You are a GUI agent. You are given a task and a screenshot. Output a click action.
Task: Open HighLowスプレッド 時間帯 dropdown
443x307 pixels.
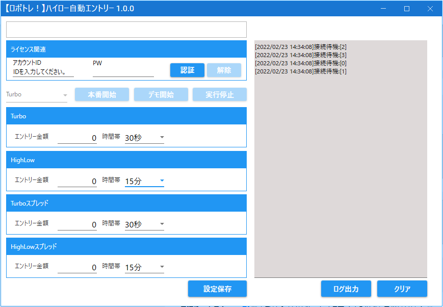tap(145, 267)
